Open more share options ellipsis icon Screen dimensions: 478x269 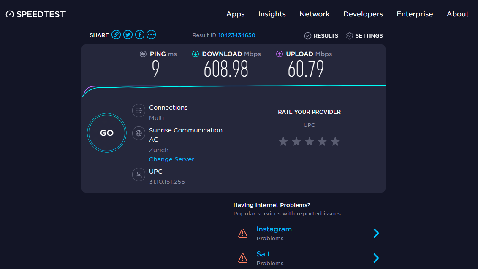point(151,35)
